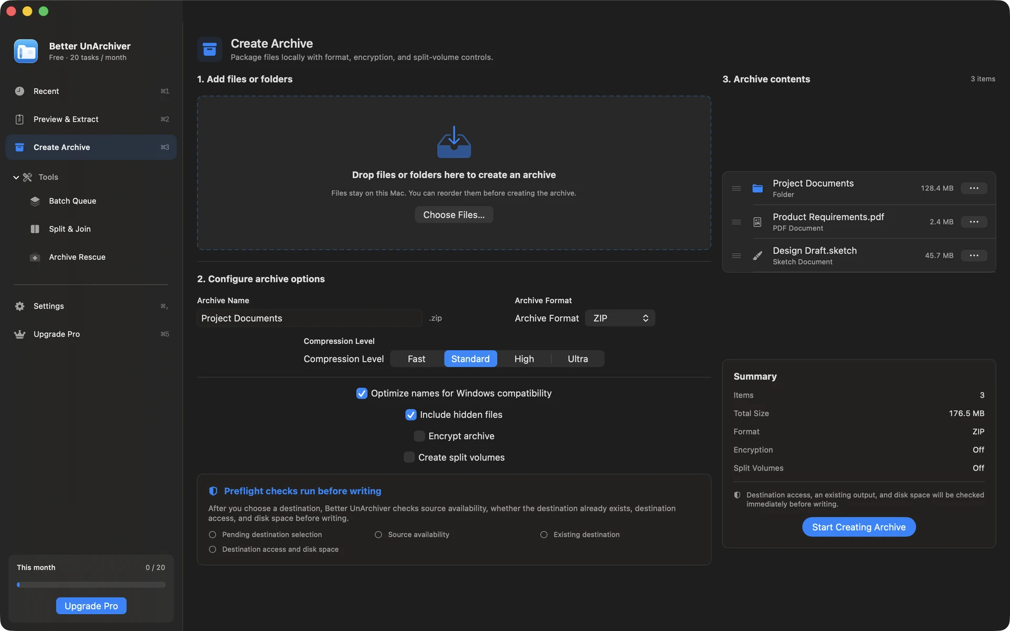Click the Design Draft.sketch drag handle
Viewport: 1010px width, 631px height.
[736, 256]
